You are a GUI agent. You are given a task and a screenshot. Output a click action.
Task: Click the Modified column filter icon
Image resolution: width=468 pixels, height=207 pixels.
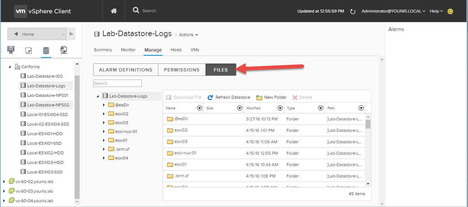click(280, 108)
